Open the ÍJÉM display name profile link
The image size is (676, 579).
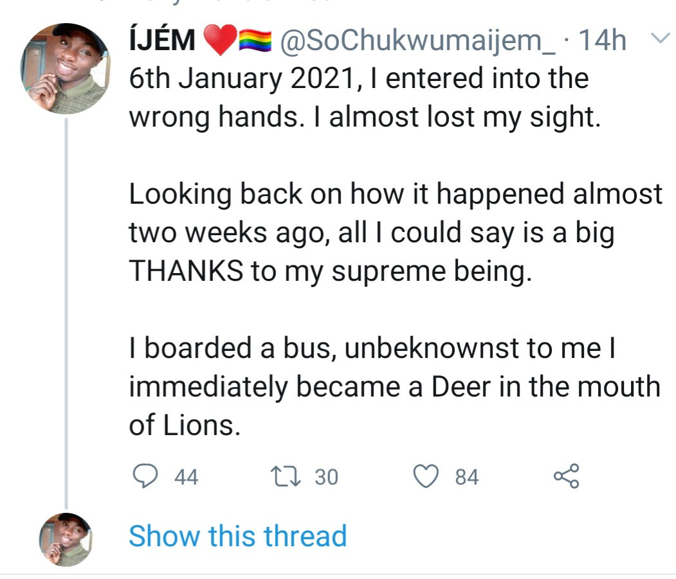(x=162, y=42)
